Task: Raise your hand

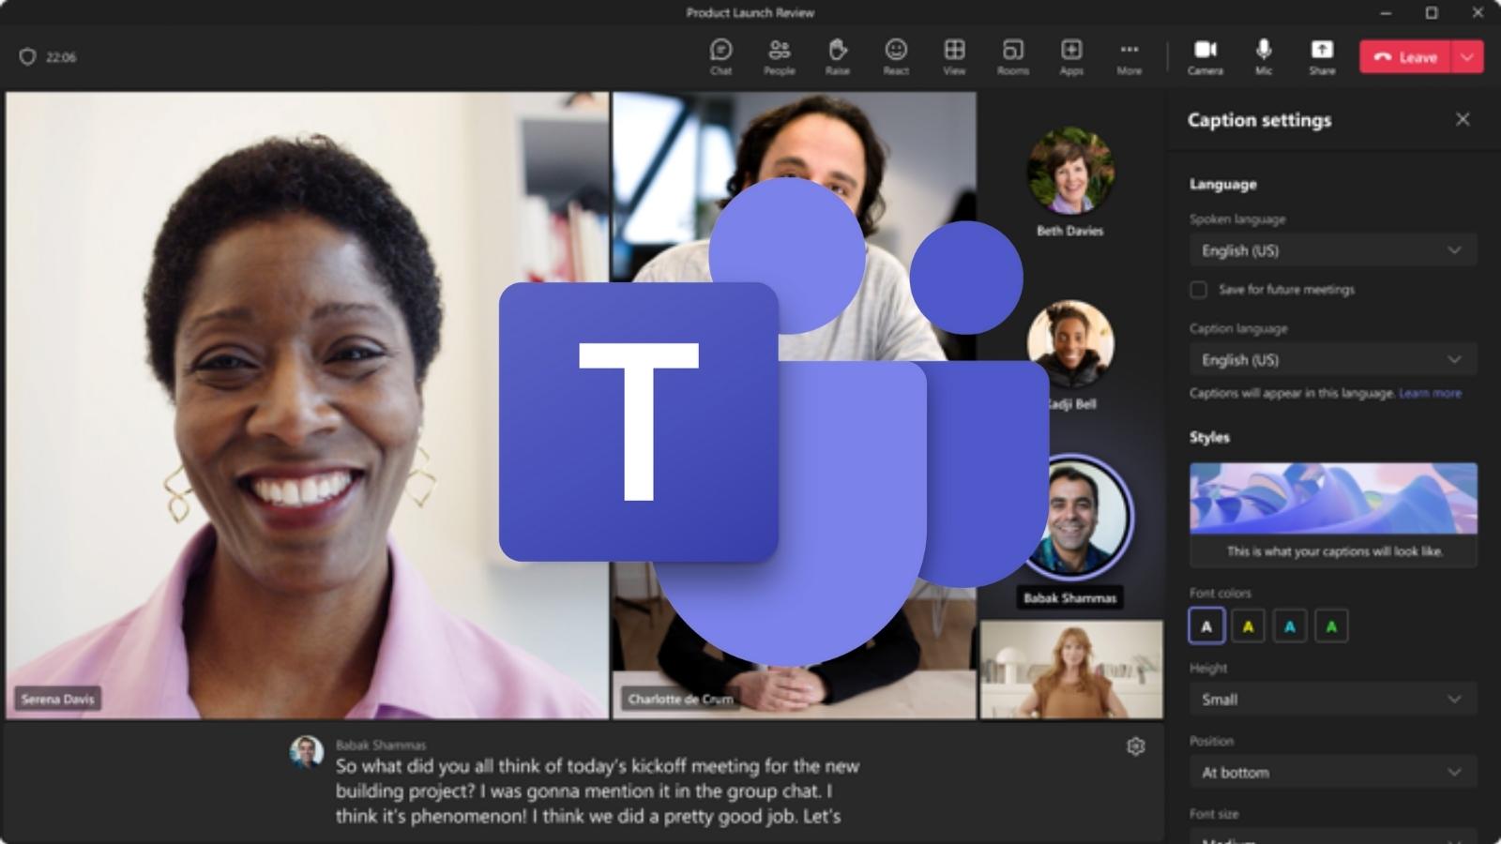Action: coord(838,57)
